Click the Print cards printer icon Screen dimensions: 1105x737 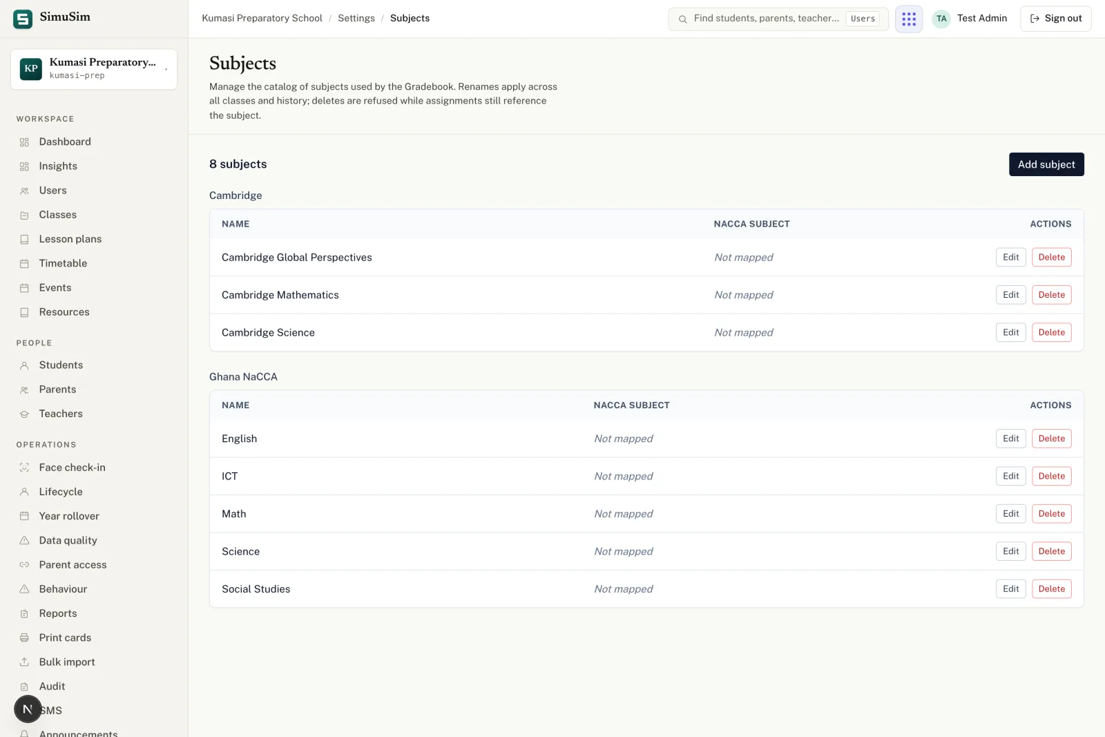tap(24, 638)
